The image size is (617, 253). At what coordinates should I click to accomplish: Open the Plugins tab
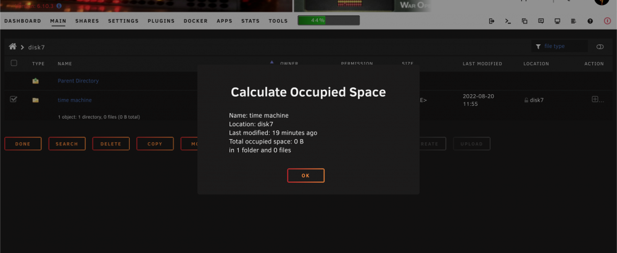coord(161,21)
